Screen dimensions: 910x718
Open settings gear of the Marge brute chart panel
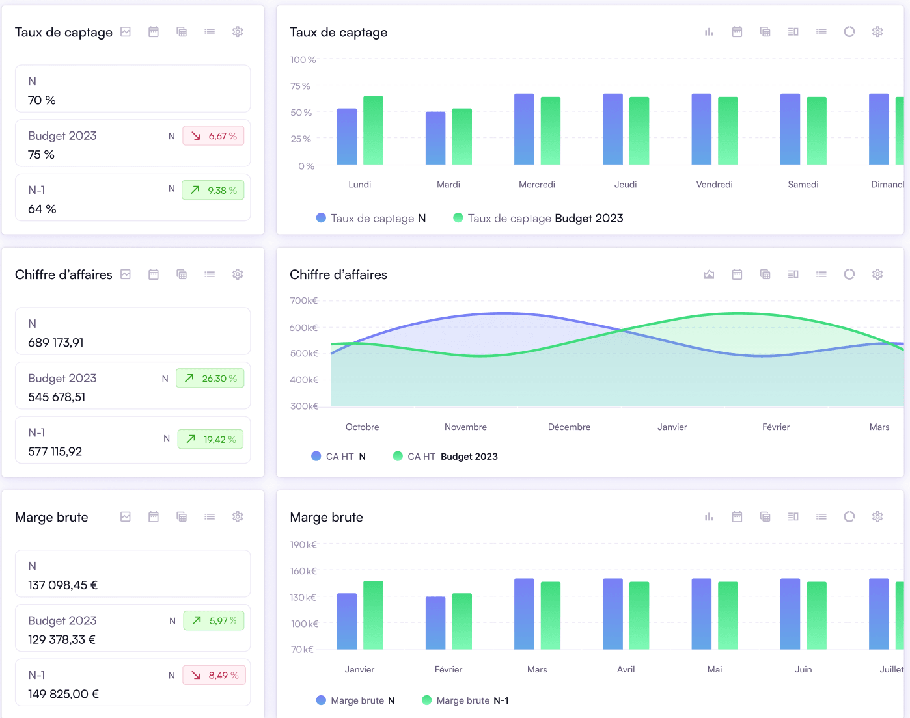(x=877, y=517)
